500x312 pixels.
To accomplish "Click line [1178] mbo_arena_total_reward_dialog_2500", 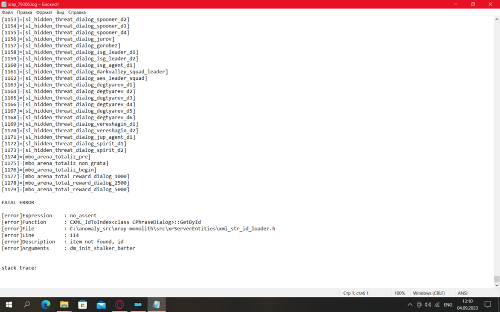I will point(65,183).
